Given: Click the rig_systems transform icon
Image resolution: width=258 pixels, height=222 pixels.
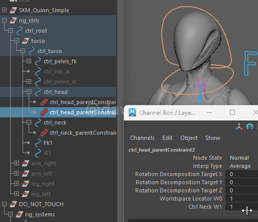Looking at the screenshot, I should (x=19, y=214).
